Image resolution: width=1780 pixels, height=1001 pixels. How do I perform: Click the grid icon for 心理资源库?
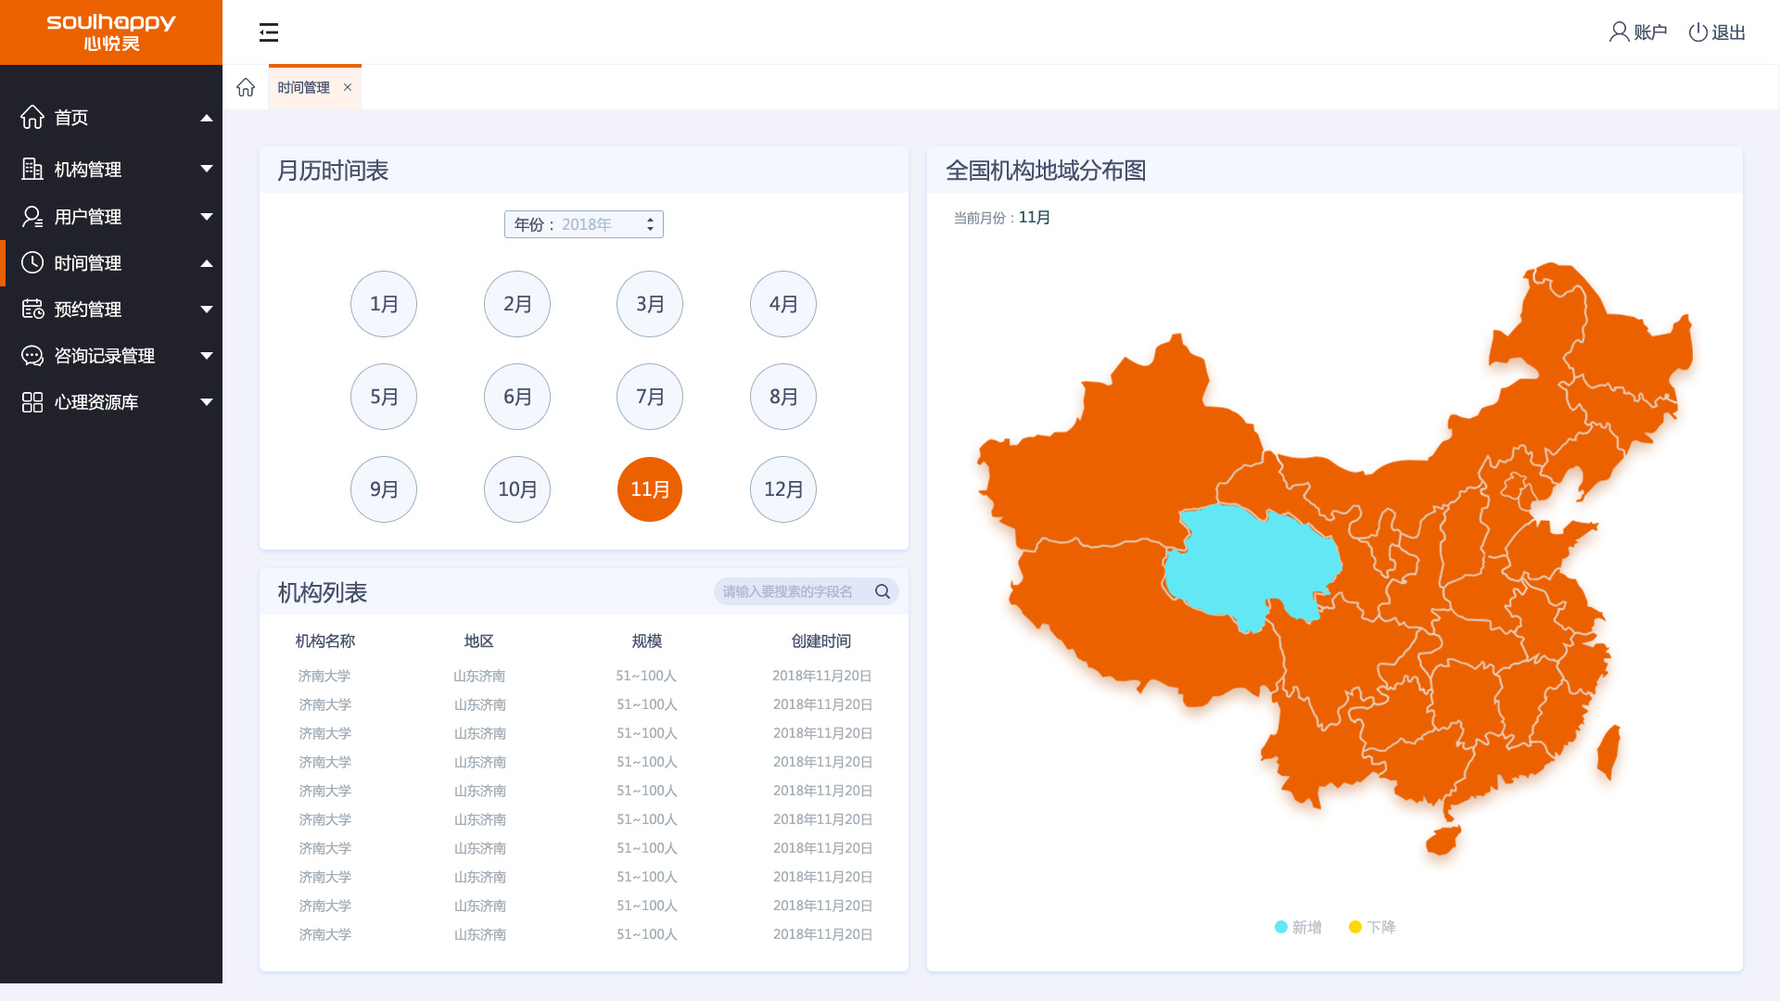[x=32, y=402]
